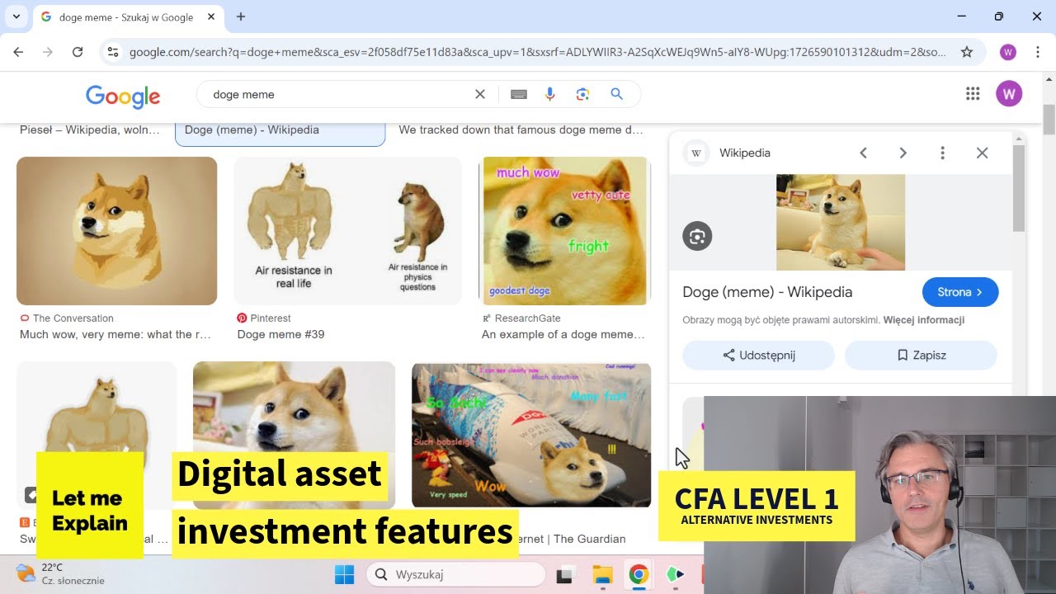The width and height of the screenshot is (1056, 594).
Task: Click the Google logo
Action: [x=123, y=96]
